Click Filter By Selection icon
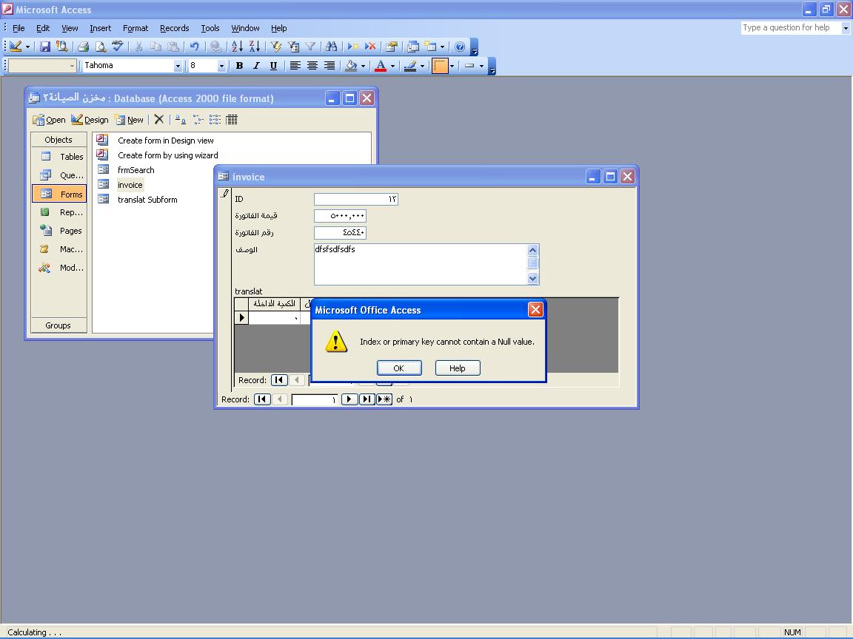Image resolution: width=853 pixels, height=639 pixels. [276, 47]
